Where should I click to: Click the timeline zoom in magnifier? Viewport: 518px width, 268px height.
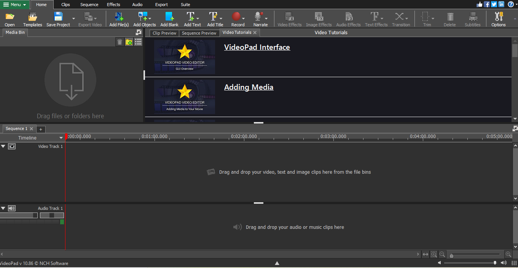[508, 254]
